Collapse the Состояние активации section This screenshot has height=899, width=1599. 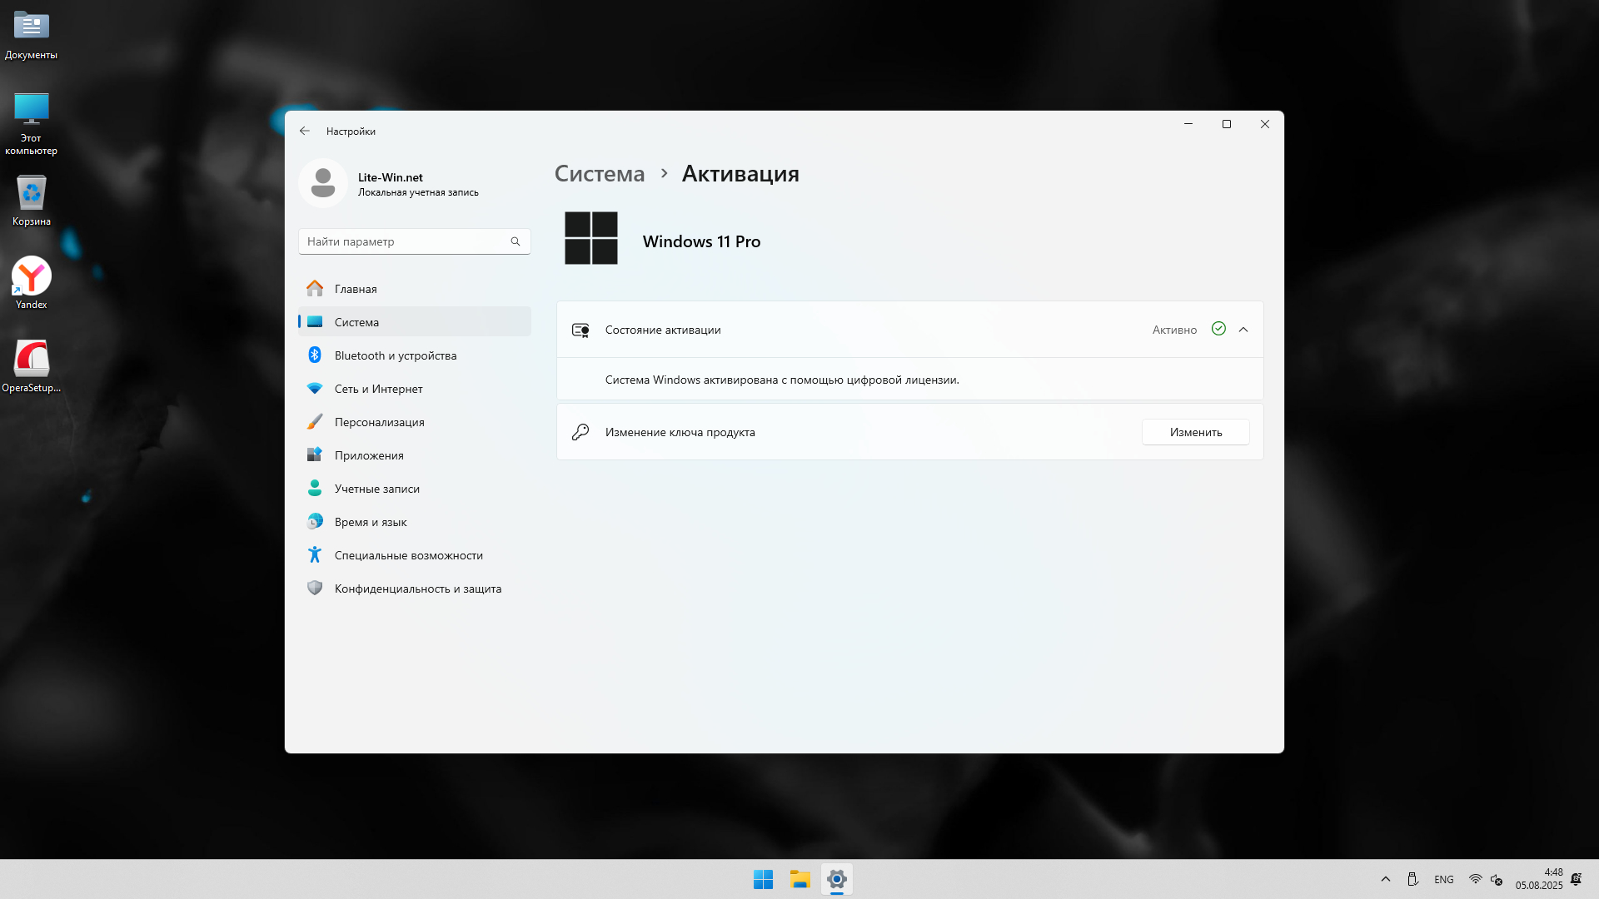point(1243,330)
